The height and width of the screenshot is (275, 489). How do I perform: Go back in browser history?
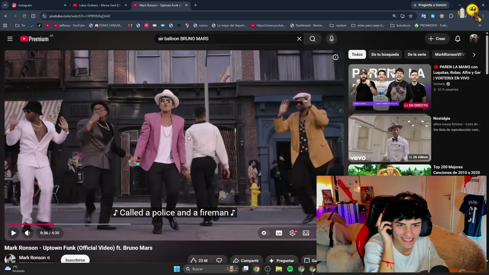coord(6,16)
